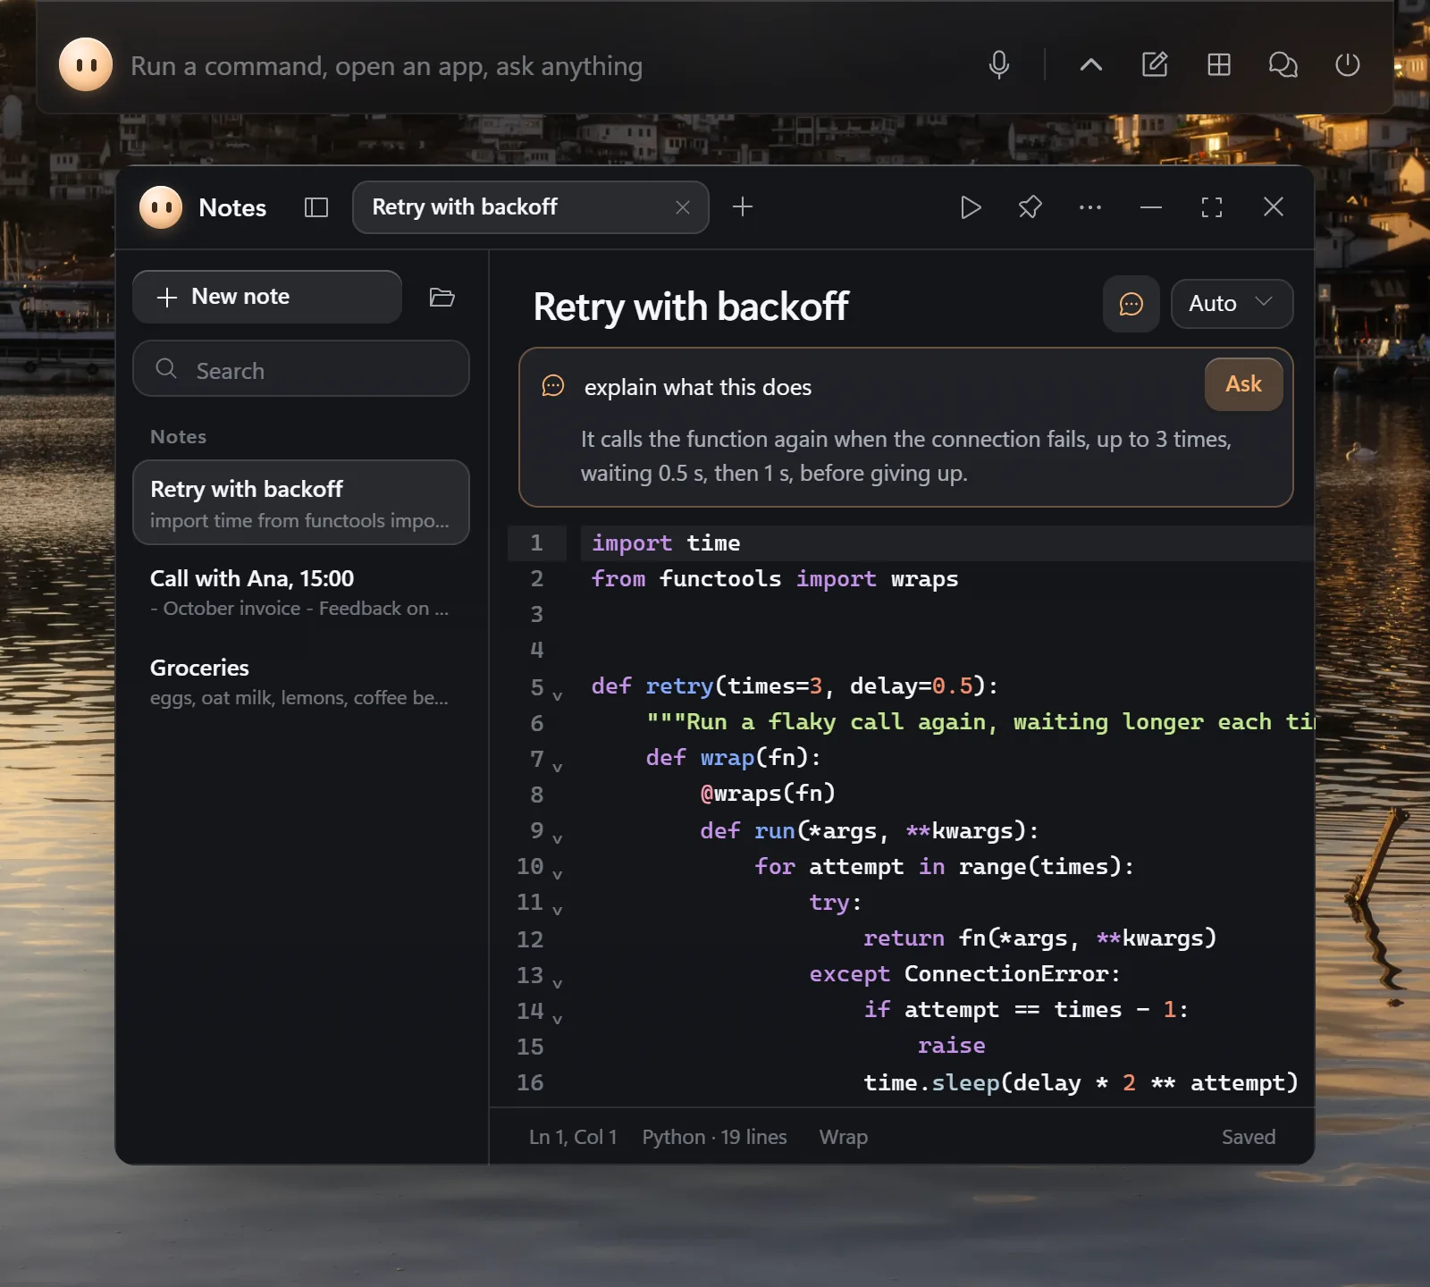
Task: Collapse the code fold at line 11
Action: pyautogui.click(x=558, y=912)
